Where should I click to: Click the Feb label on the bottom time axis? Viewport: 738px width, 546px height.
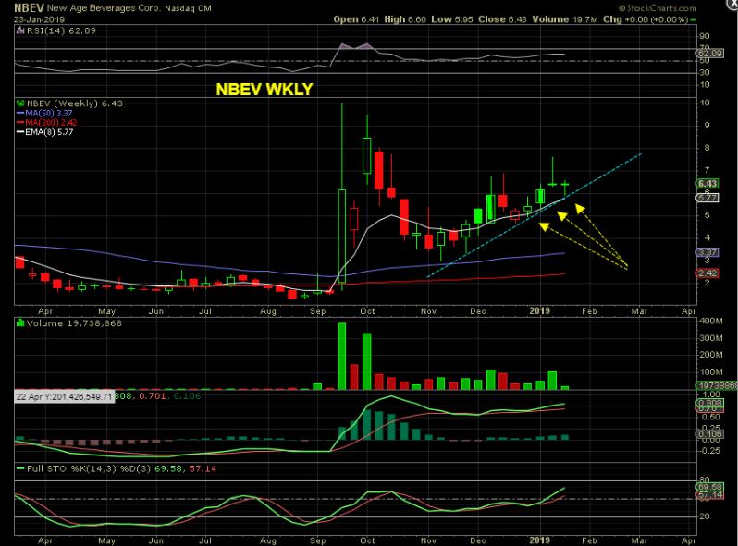[x=589, y=540]
